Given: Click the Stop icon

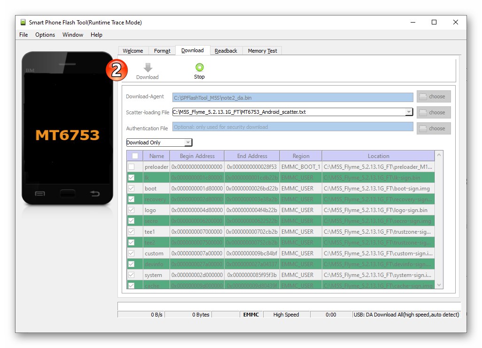Looking at the screenshot, I should pos(199,66).
